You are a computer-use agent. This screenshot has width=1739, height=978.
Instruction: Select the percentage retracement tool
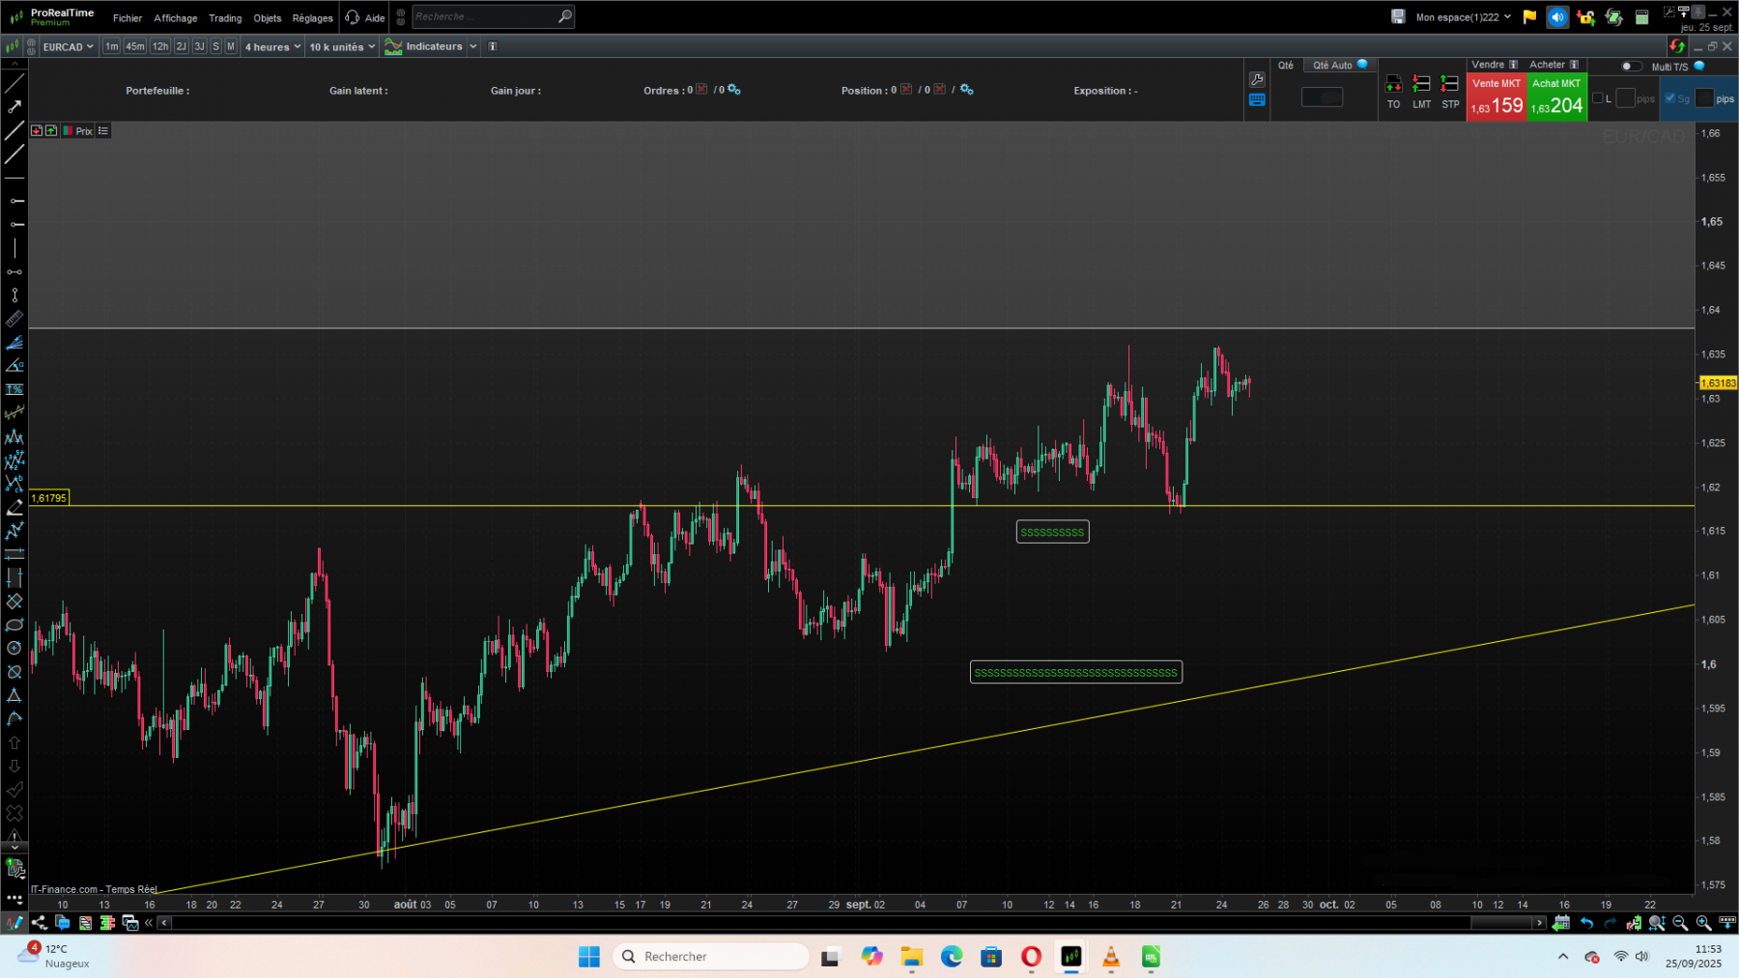pyautogui.click(x=14, y=389)
